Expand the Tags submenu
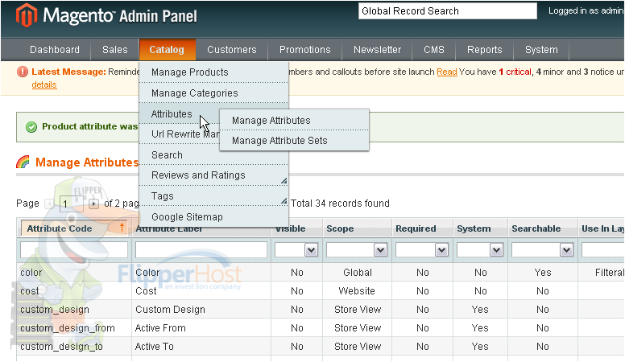The image size is (625, 362). tap(284, 201)
